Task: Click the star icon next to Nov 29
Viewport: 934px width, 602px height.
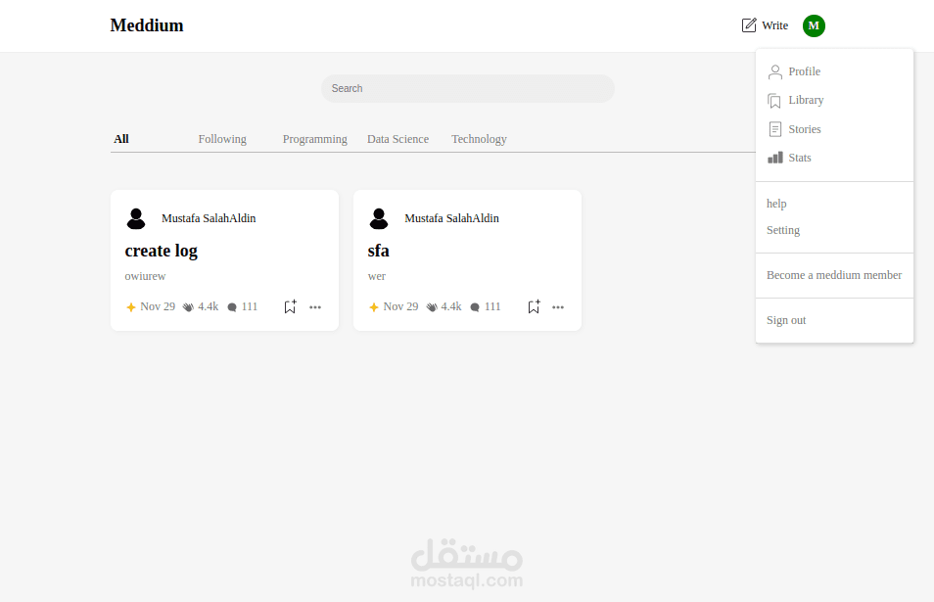Action: click(x=129, y=306)
